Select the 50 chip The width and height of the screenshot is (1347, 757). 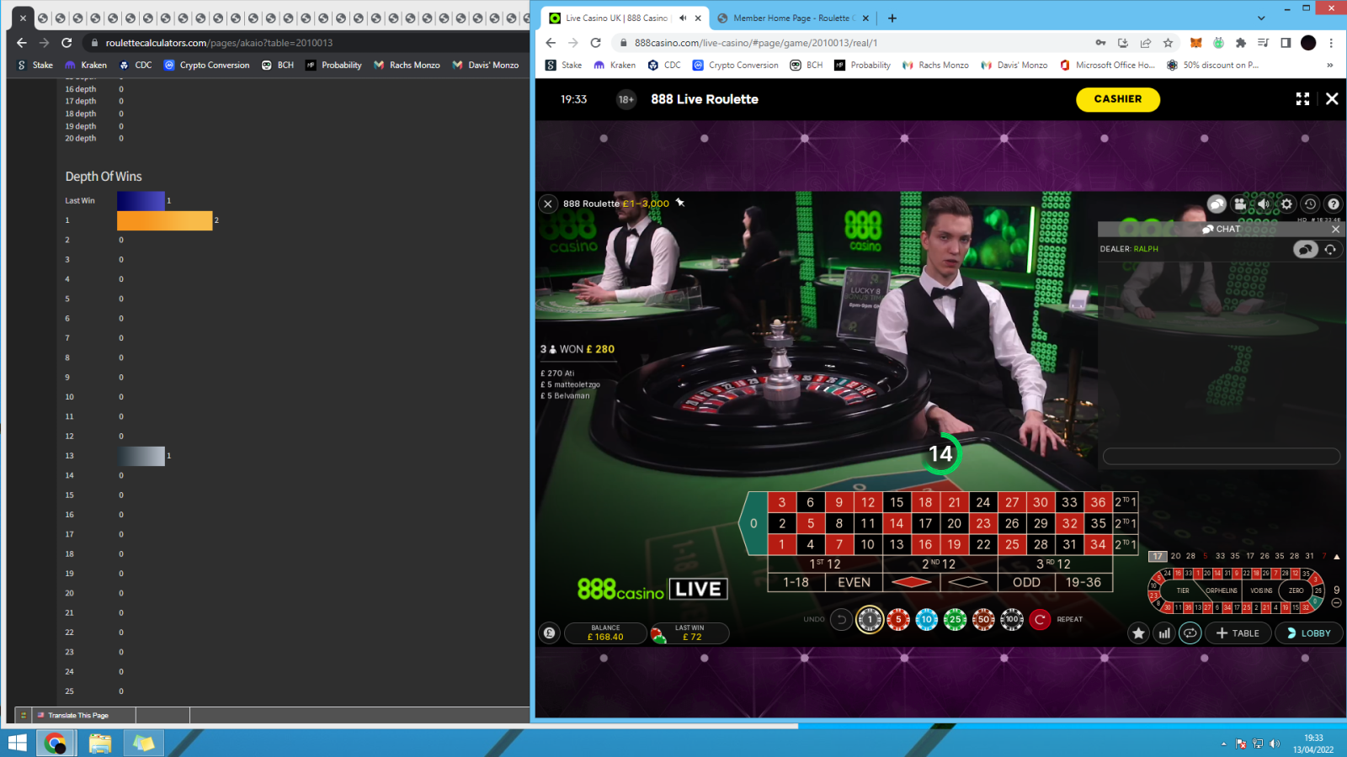983,619
